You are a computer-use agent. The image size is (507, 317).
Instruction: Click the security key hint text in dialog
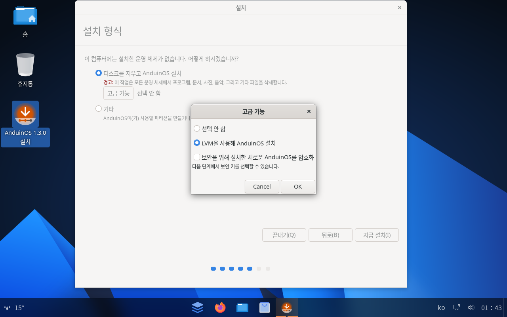pyautogui.click(x=236, y=166)
